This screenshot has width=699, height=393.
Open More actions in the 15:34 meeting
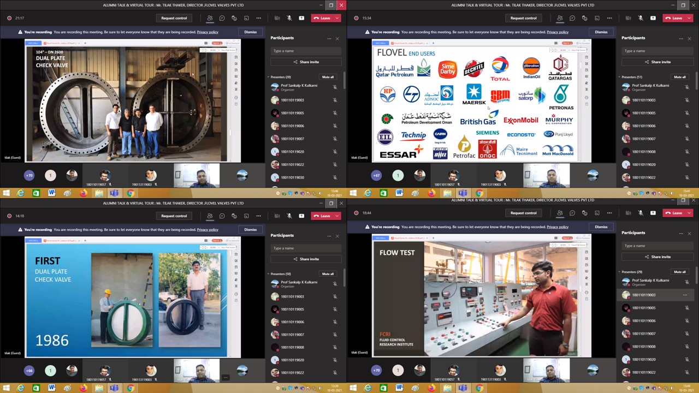coord(609,18)
